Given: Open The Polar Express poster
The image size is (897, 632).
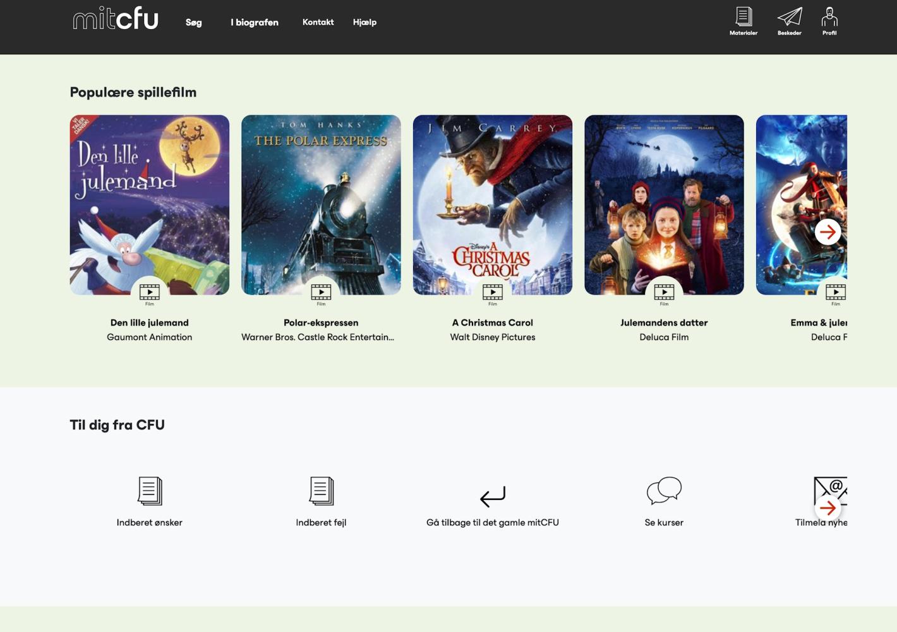Looking at the screenshot, I should click(321, 205).
